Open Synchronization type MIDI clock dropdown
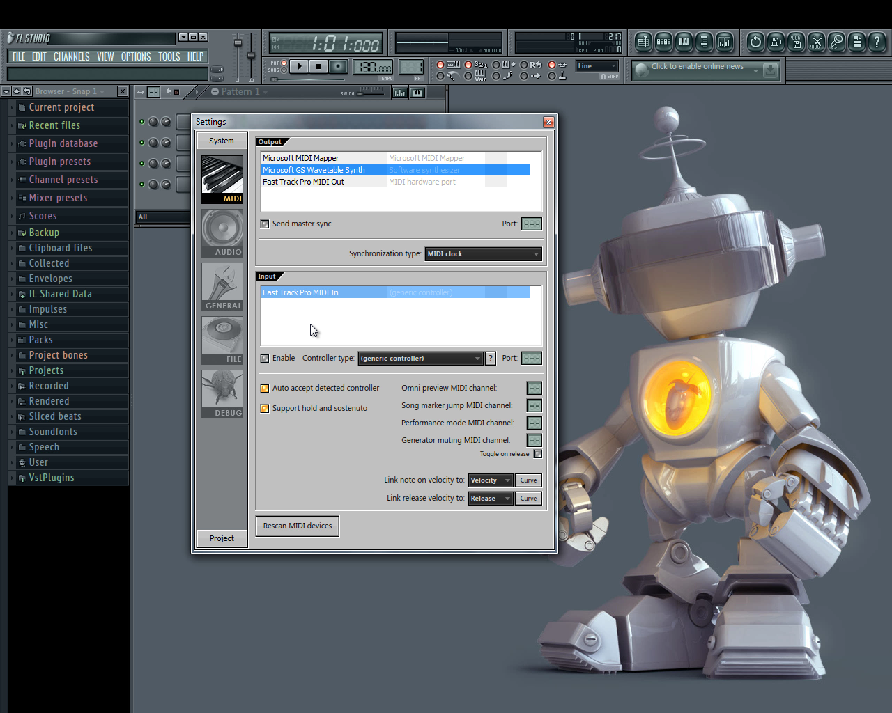Screen dimensions: 892x713 coord(483,254)
